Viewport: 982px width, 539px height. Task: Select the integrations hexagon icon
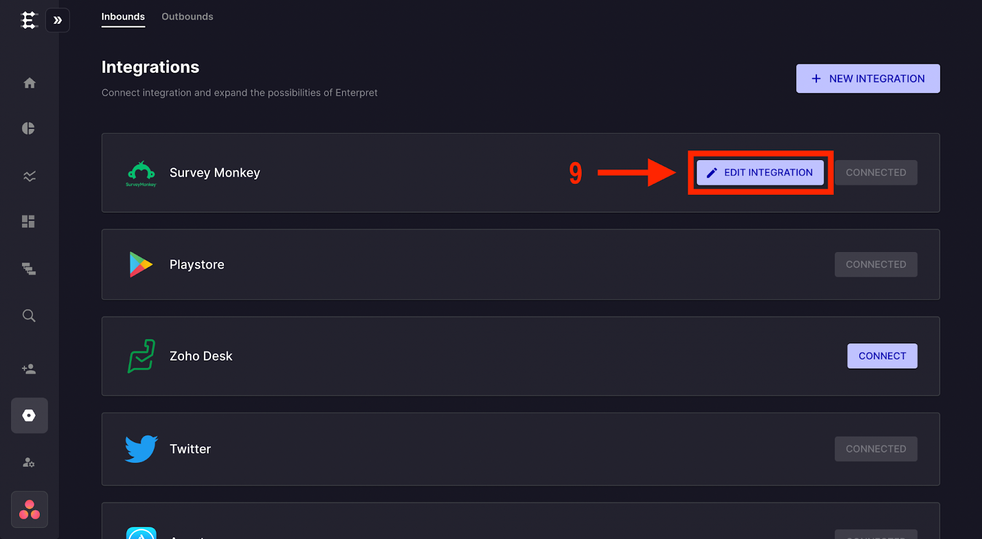click(x=29, y=415)
